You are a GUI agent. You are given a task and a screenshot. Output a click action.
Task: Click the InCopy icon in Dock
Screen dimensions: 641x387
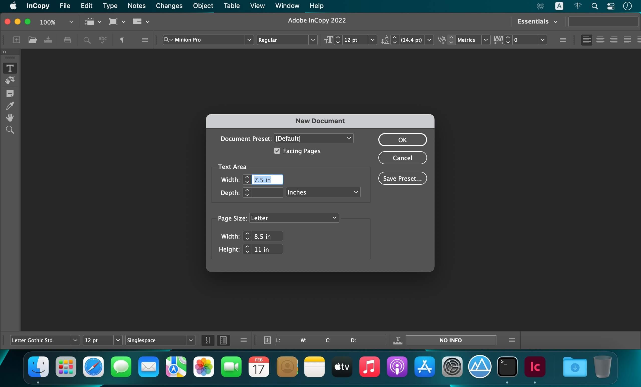pos(535,366)
